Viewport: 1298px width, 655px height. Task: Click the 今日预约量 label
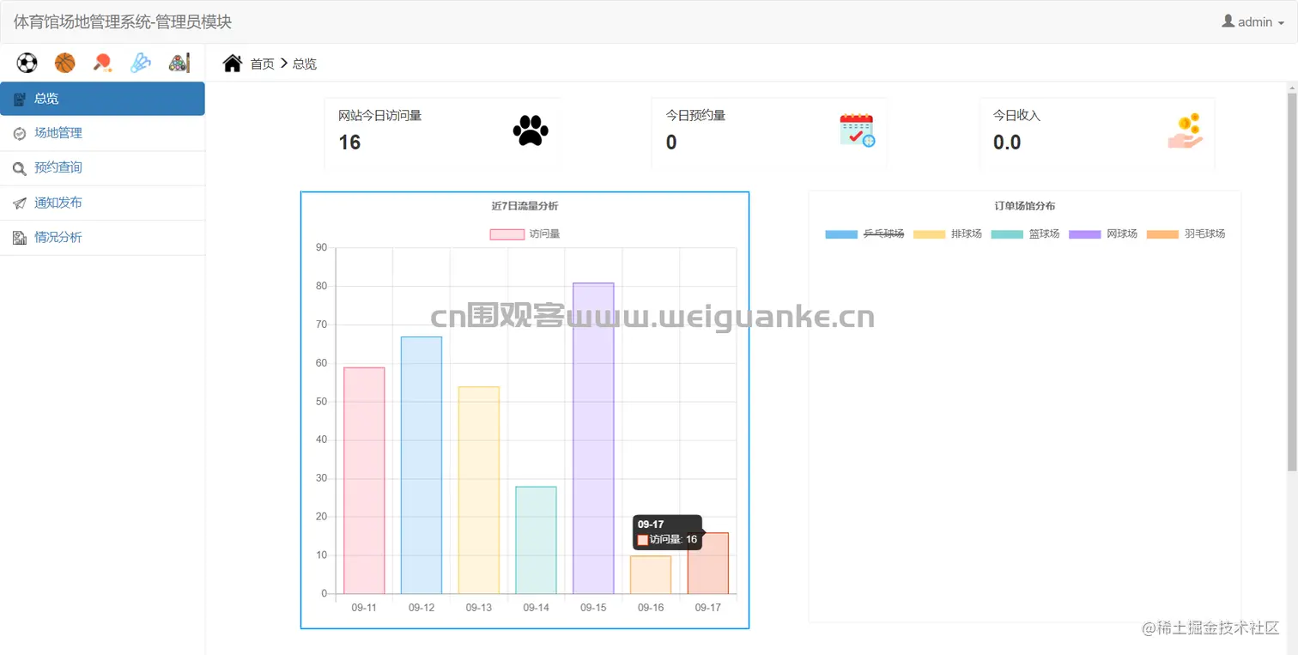(695, 115)
